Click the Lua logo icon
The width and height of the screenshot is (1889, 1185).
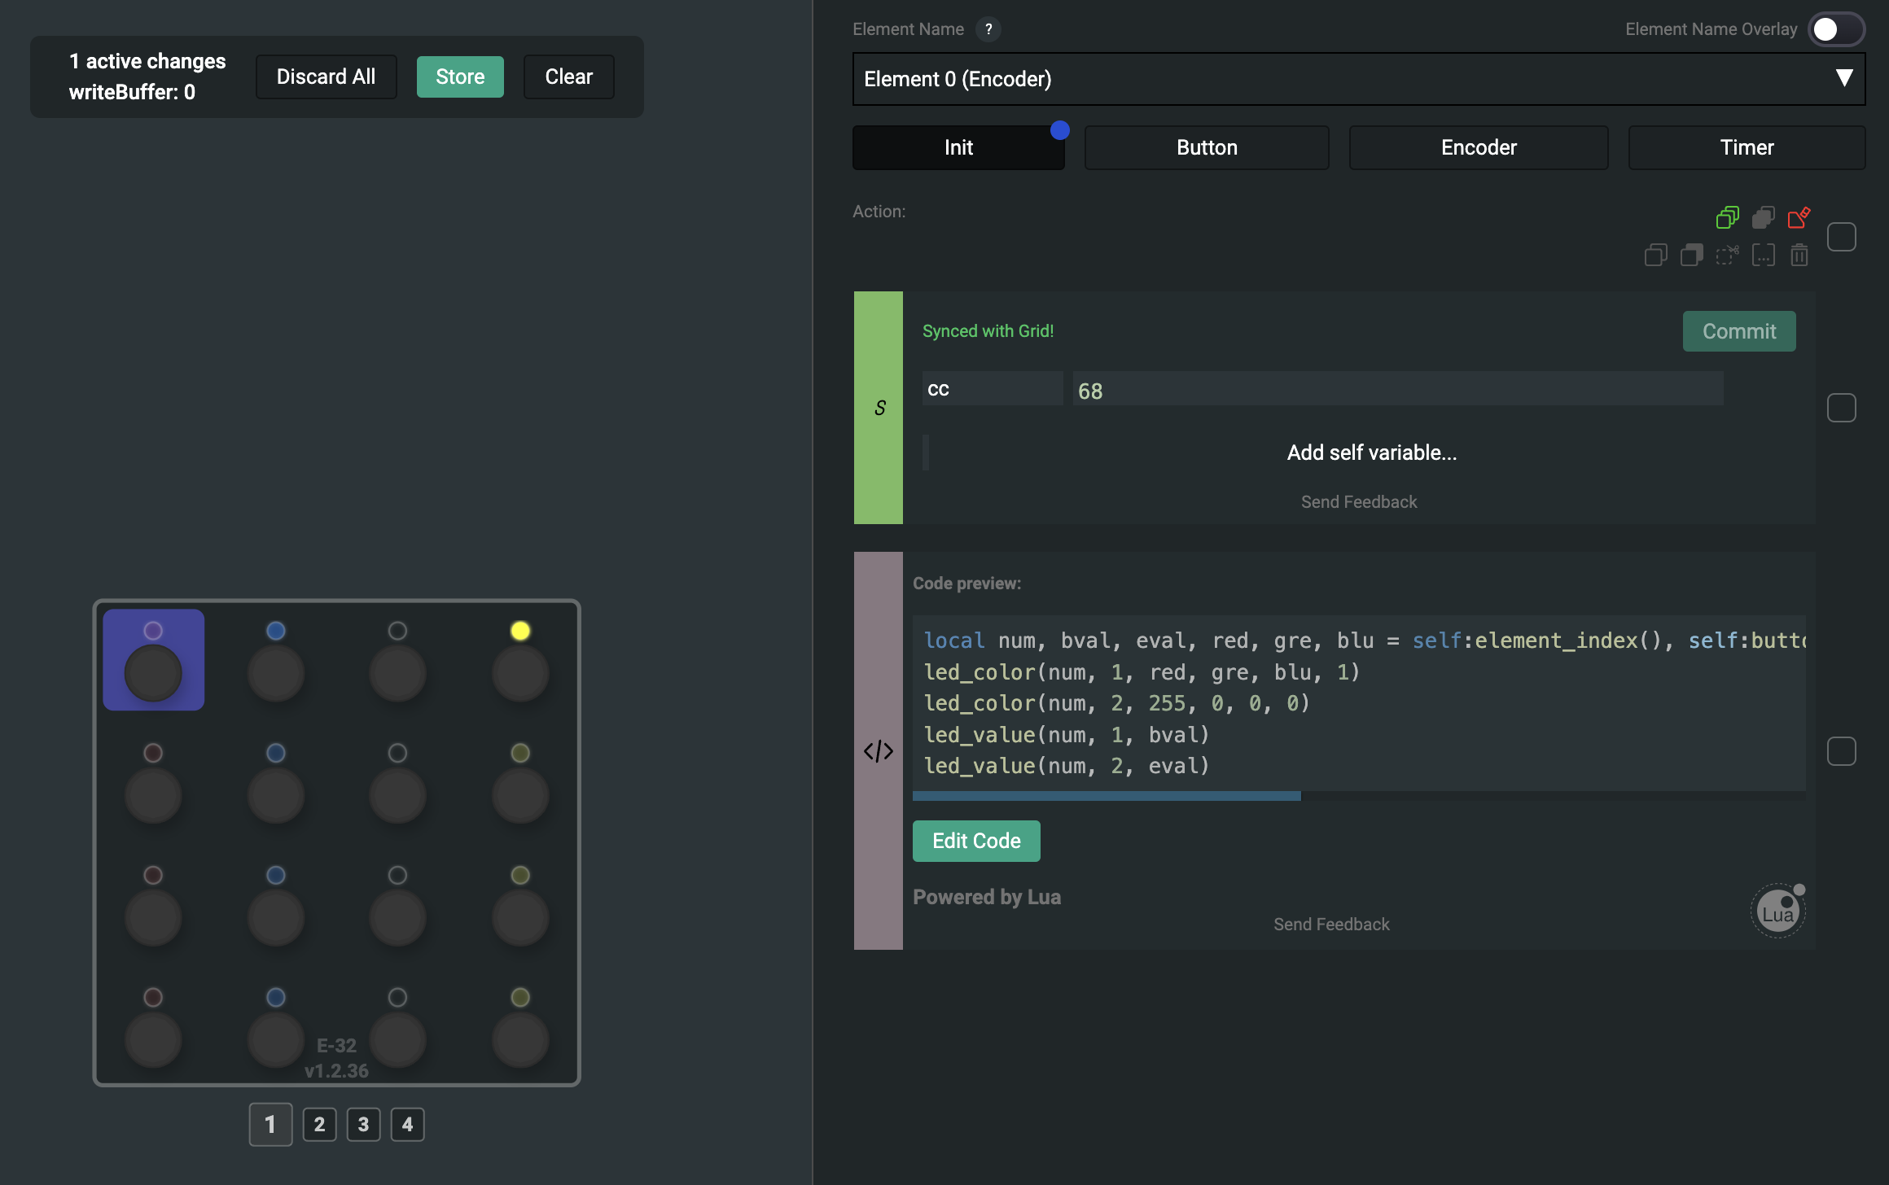click(x=1777, y=912)
